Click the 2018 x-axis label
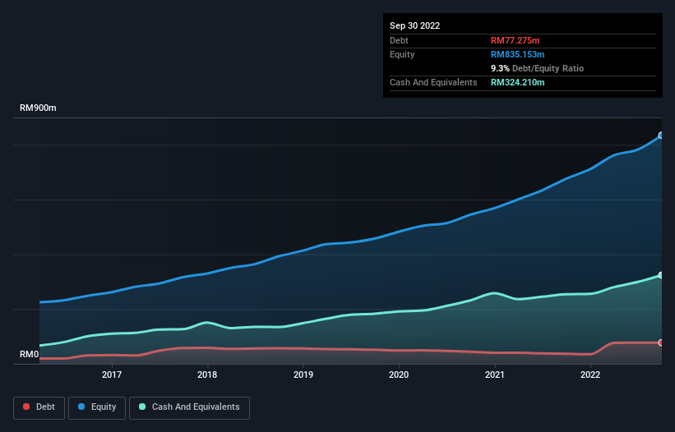Screen dimensions: 675x432 (207, 375)
